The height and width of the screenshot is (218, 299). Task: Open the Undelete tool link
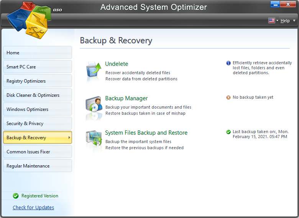117,64
